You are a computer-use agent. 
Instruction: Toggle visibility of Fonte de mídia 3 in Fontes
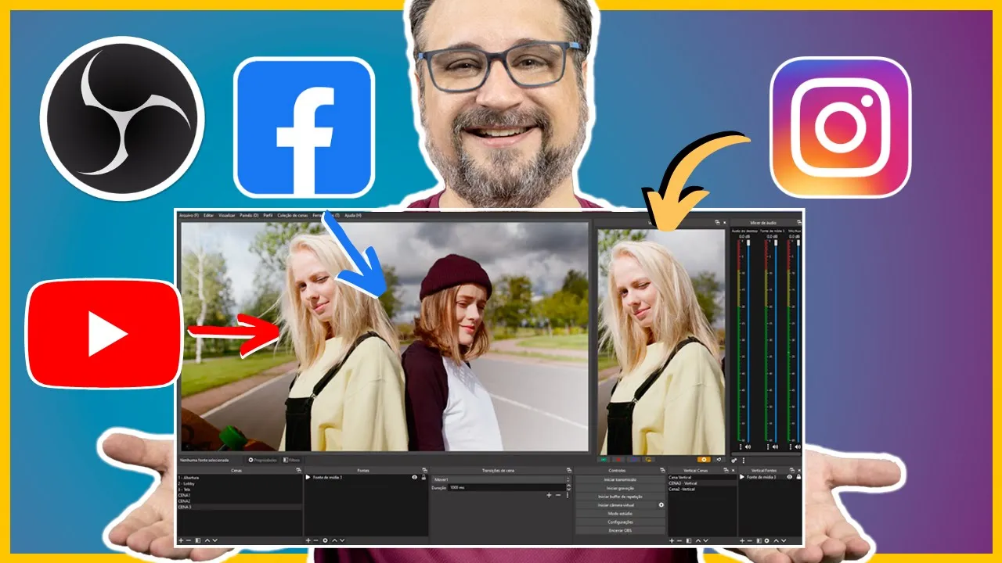tap(414, 477)
